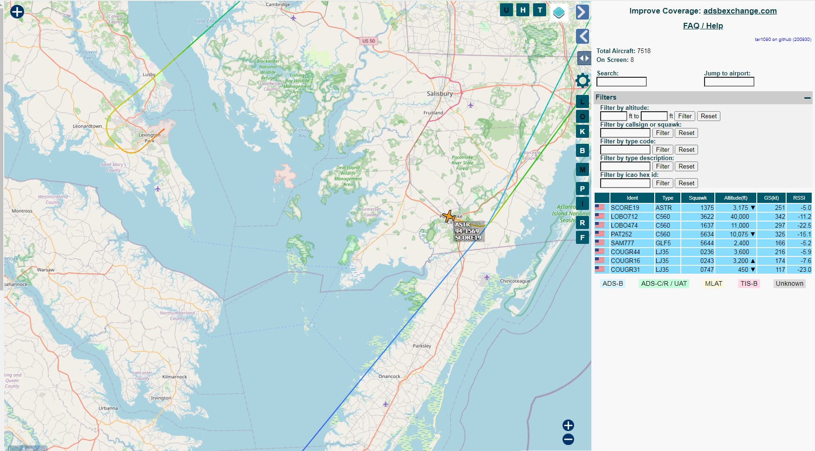Toggle sidebar with double-arrow icon
Viewport: 815px width, 451px height.
click(584, 58)
